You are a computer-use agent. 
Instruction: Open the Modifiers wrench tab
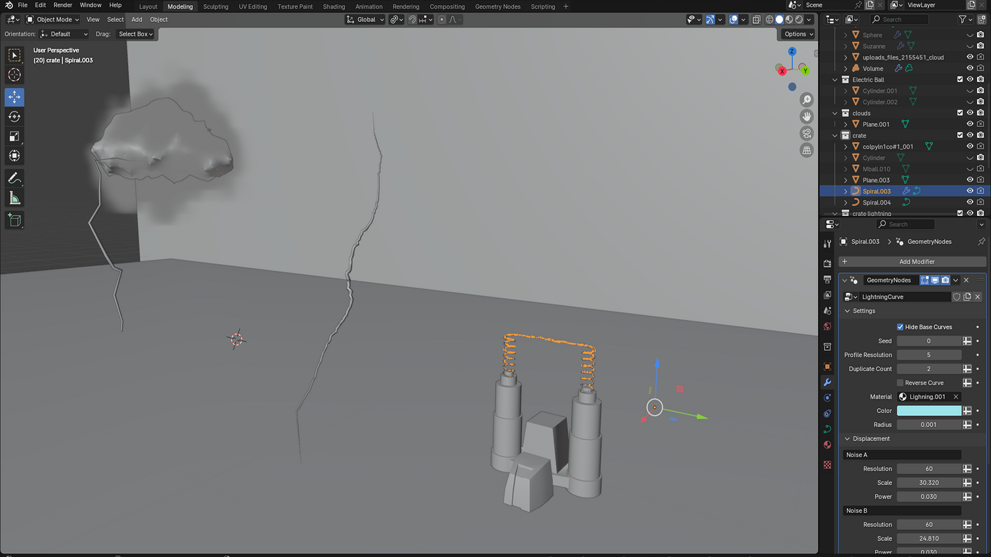827,382
